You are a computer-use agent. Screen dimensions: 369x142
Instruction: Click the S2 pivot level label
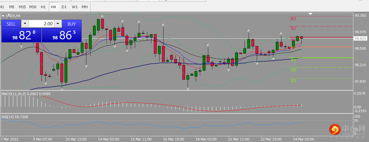coord(293,70)
